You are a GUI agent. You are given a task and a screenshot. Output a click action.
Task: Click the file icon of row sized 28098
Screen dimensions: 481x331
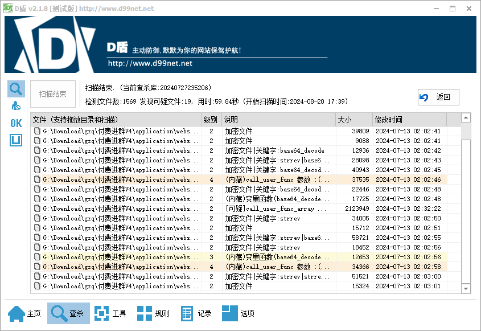[x=37, y=160]
